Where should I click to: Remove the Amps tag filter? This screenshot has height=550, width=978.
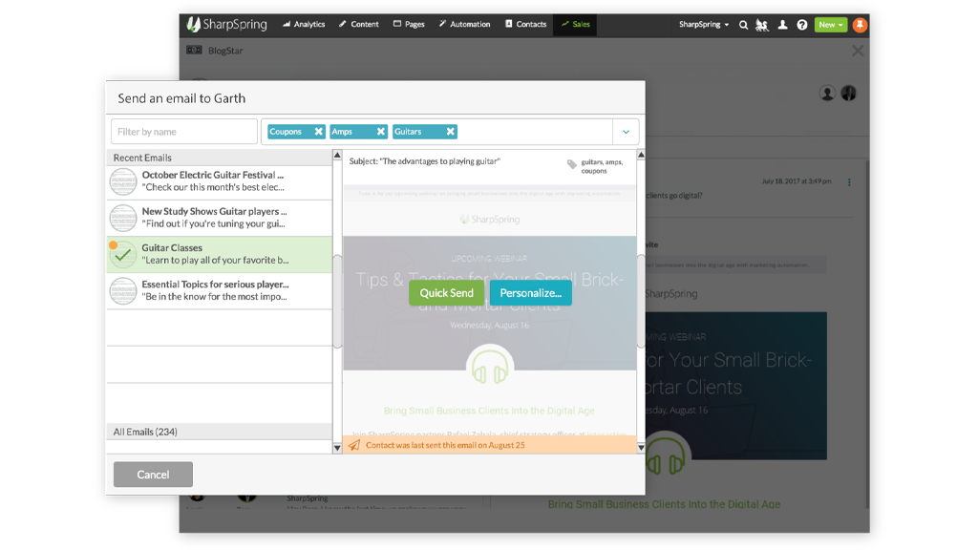(380, 132)
